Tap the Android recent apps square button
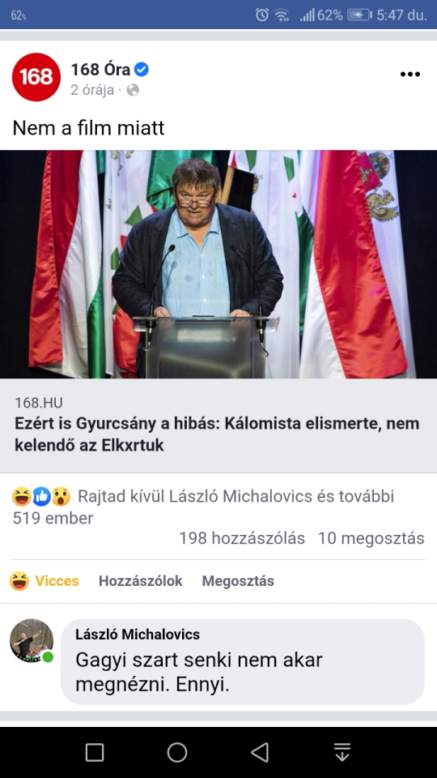This screenshot has height=778, width=437. pyautogui.click(x=95, y=752)
